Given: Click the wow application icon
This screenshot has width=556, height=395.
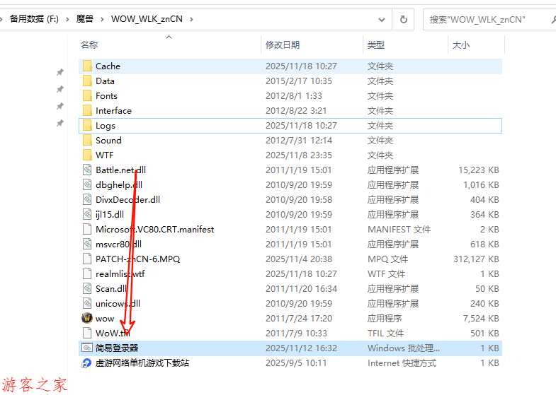Looking at the screenshot, I should tap(87, 319).
